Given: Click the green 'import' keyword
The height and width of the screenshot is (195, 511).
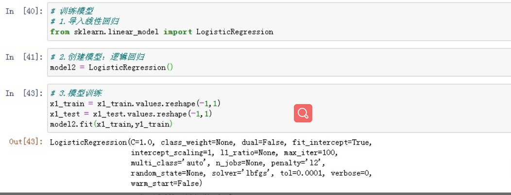Looking at the screenshot, I should click(x=178, y=32).
